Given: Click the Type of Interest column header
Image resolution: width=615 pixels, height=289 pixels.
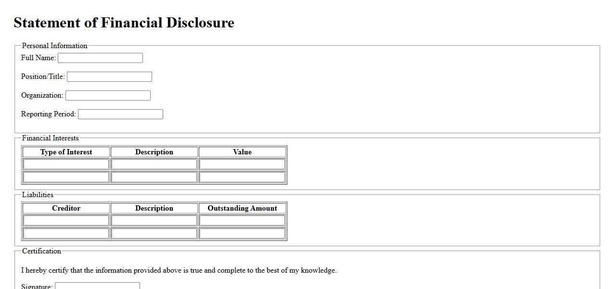Looking at the screenshot, I should [x=66, y=152].
